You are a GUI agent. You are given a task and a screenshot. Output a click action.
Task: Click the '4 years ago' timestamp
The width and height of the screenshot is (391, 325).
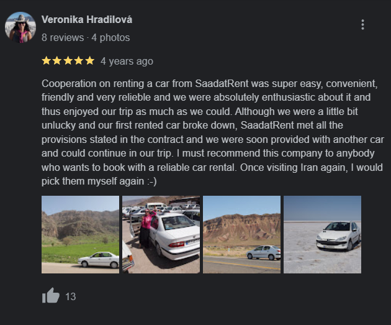pyautogui.click(x=127, y=61)
